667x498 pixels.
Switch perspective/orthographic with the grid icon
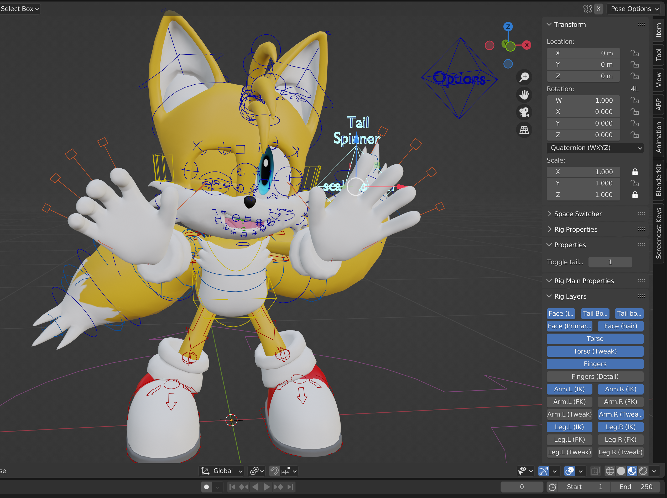[524, 130]
